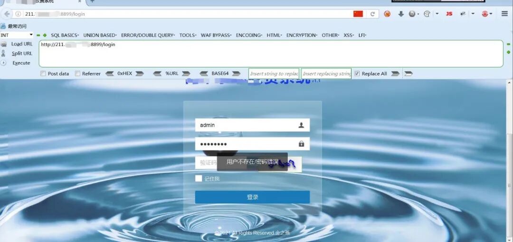Open the XSS menu

[349, 35]
